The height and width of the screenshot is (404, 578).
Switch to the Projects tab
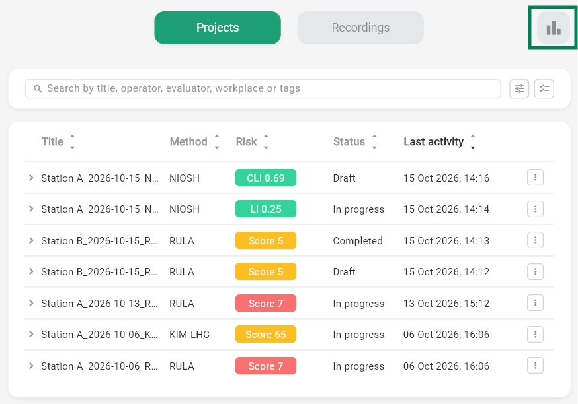218,28
